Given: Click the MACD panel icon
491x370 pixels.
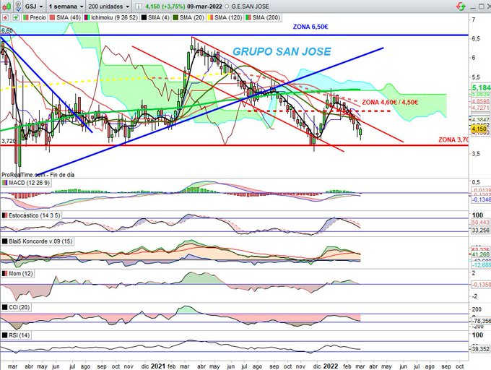Looking at the screenshot, I should pyautogui.click(x=5, y=183).
